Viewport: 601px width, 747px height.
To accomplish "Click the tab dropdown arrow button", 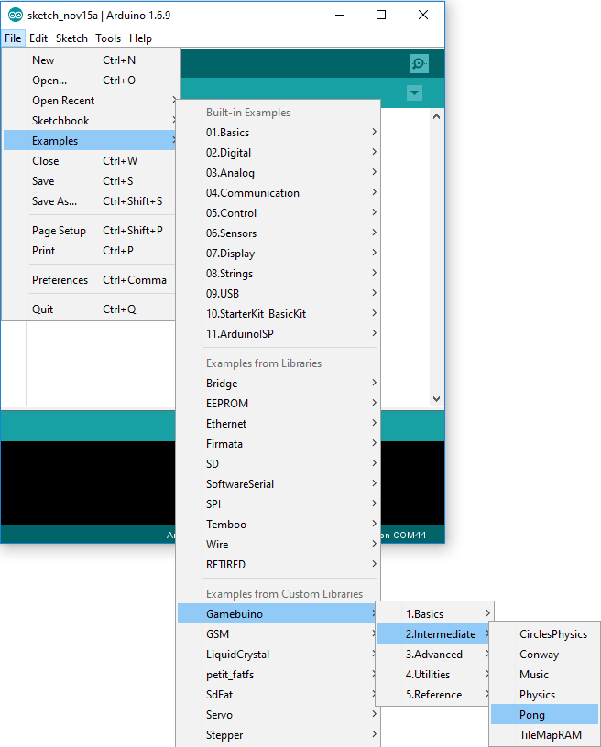I will pos(414,92).
